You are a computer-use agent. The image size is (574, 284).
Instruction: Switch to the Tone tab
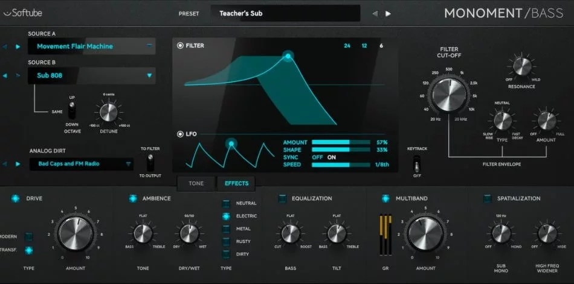click(196, 183)
